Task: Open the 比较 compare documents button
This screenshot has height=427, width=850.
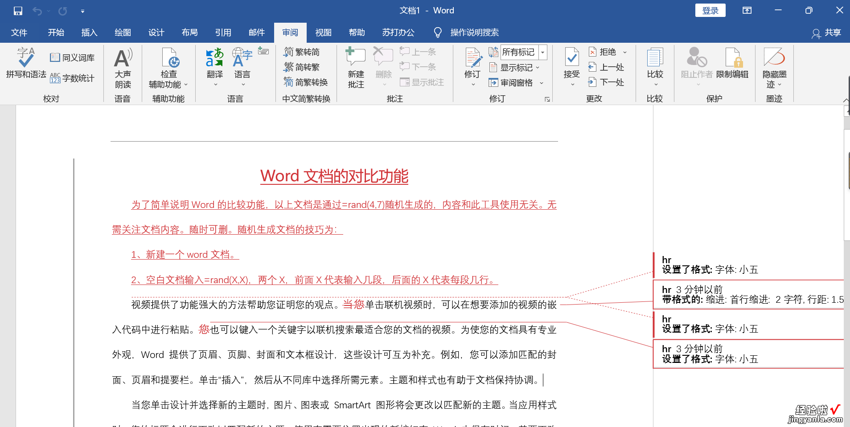Action: click(x=655, y=67)
